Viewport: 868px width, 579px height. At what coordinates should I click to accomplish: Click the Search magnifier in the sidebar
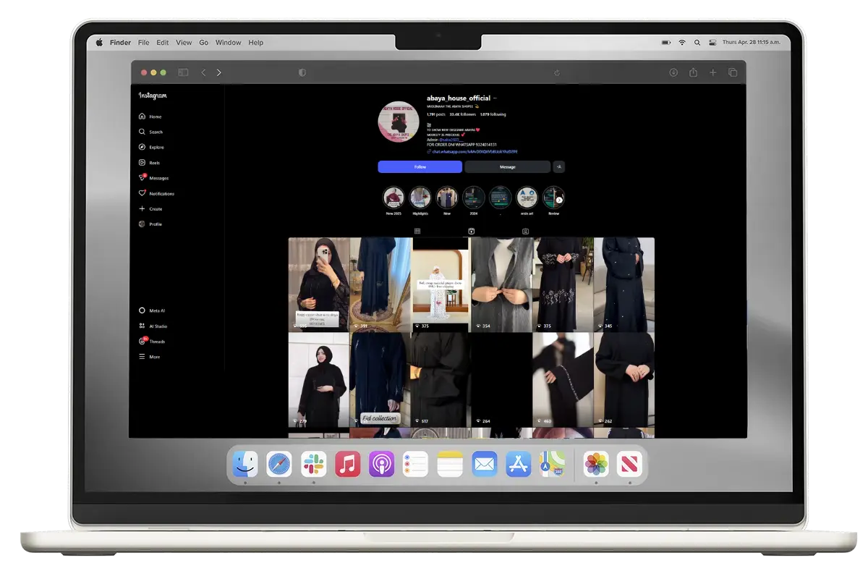click(x=142, y=132)
